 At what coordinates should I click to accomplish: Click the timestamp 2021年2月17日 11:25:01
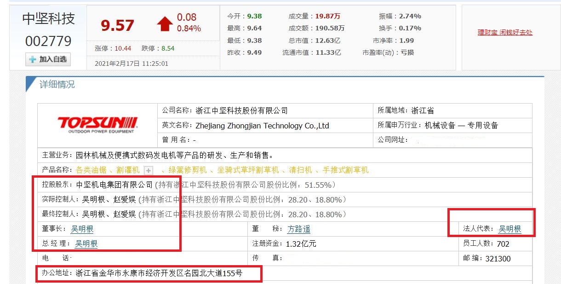pos(132,64)
